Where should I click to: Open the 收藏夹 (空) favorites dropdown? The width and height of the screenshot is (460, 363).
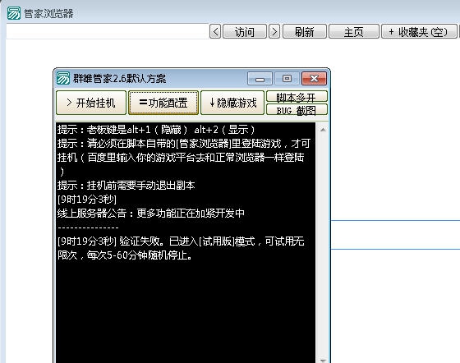point(419,31)
